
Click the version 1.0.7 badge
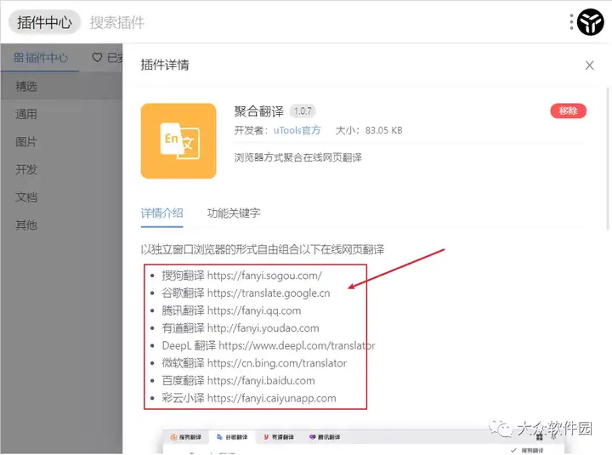coord(303,111)
